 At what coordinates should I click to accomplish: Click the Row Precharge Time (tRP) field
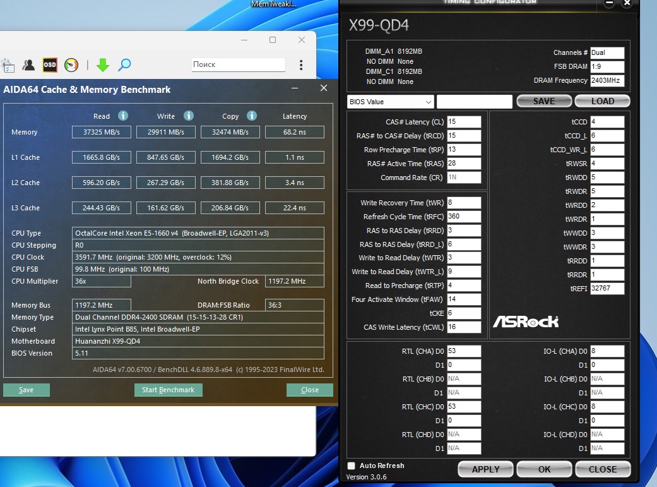(x=464, y=149)
